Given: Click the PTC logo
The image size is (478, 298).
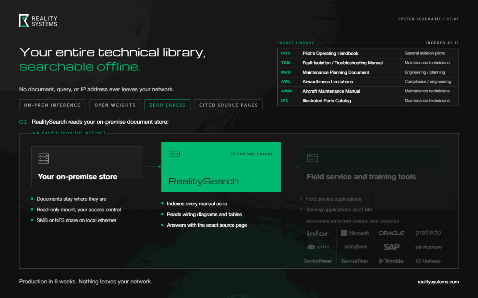Looking at the screenshot, I should (x=318, y=247).
